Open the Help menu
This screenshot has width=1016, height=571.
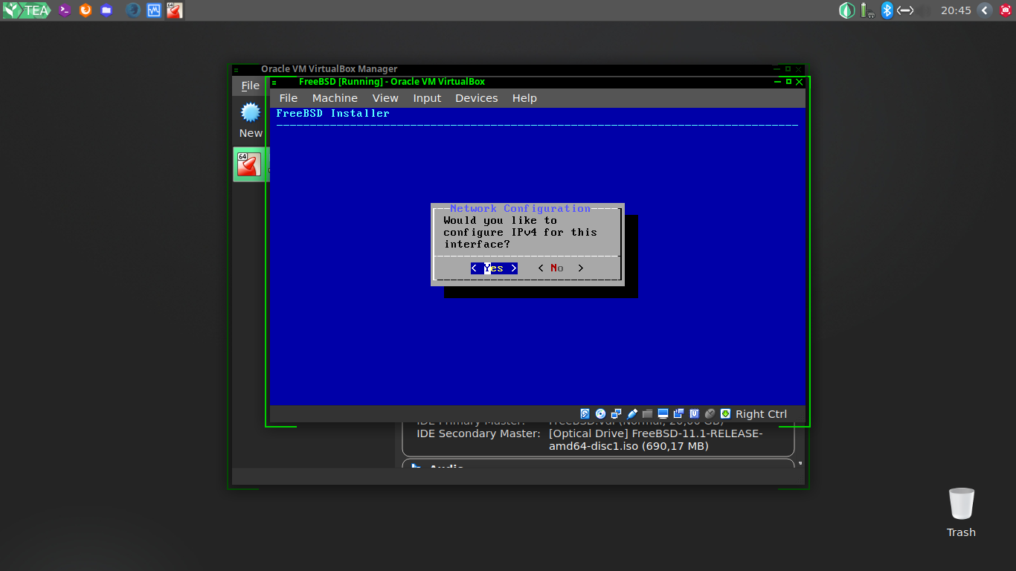pyautogui.click(x=524, y=98)
